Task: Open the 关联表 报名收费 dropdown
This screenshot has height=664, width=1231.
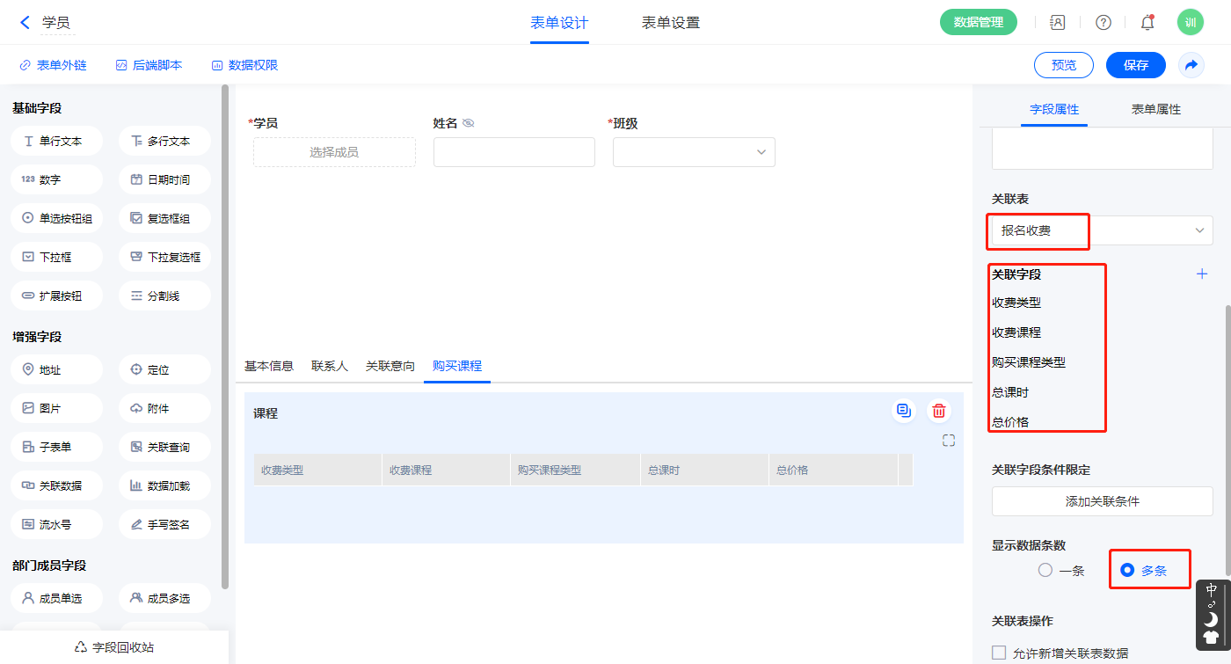Action: coord(1102,230)
